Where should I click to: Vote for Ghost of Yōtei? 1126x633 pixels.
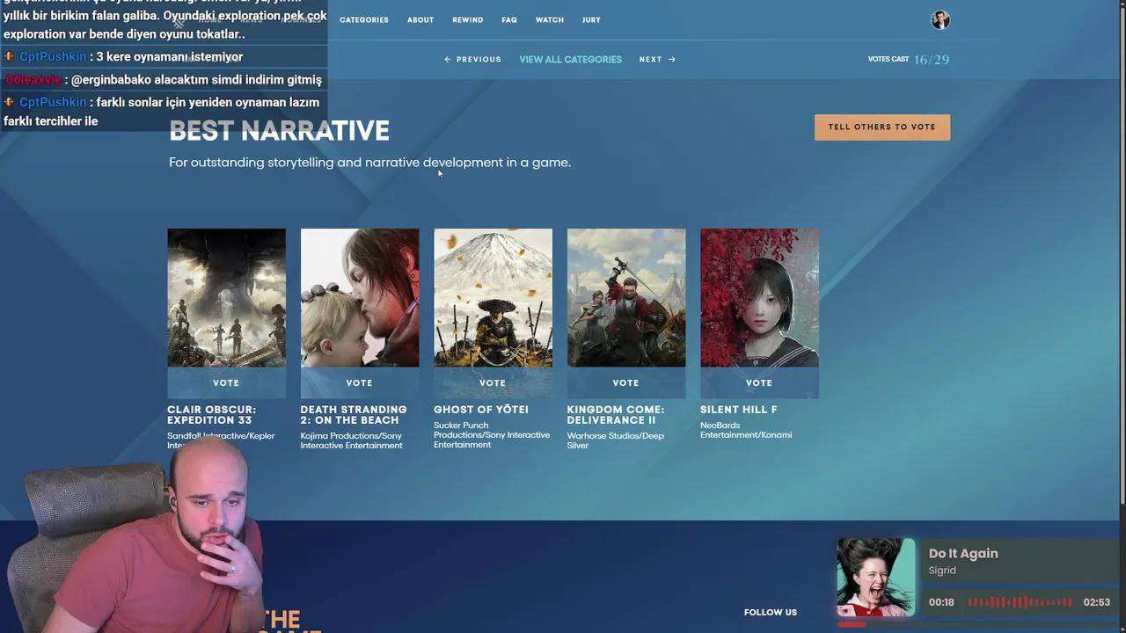493,382
